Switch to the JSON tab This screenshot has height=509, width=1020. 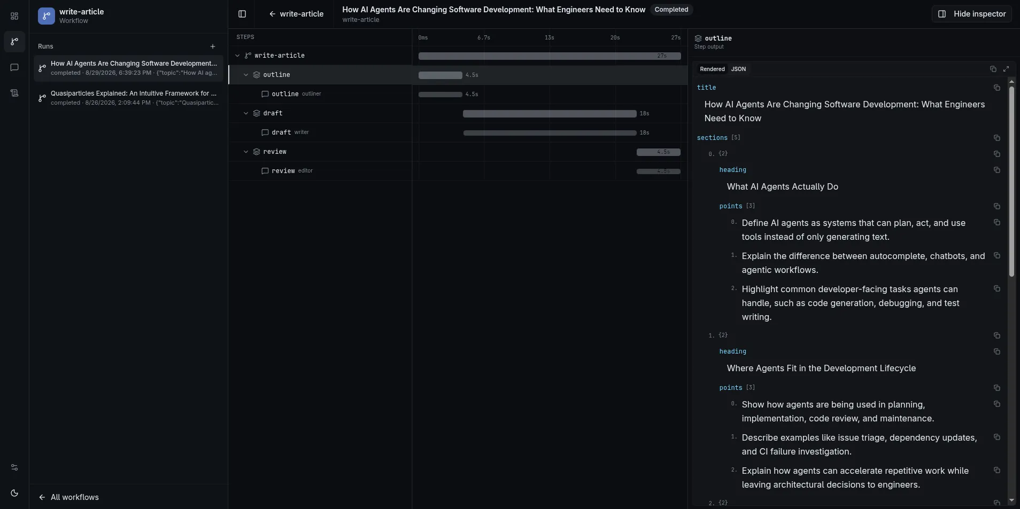click(738, 69)
